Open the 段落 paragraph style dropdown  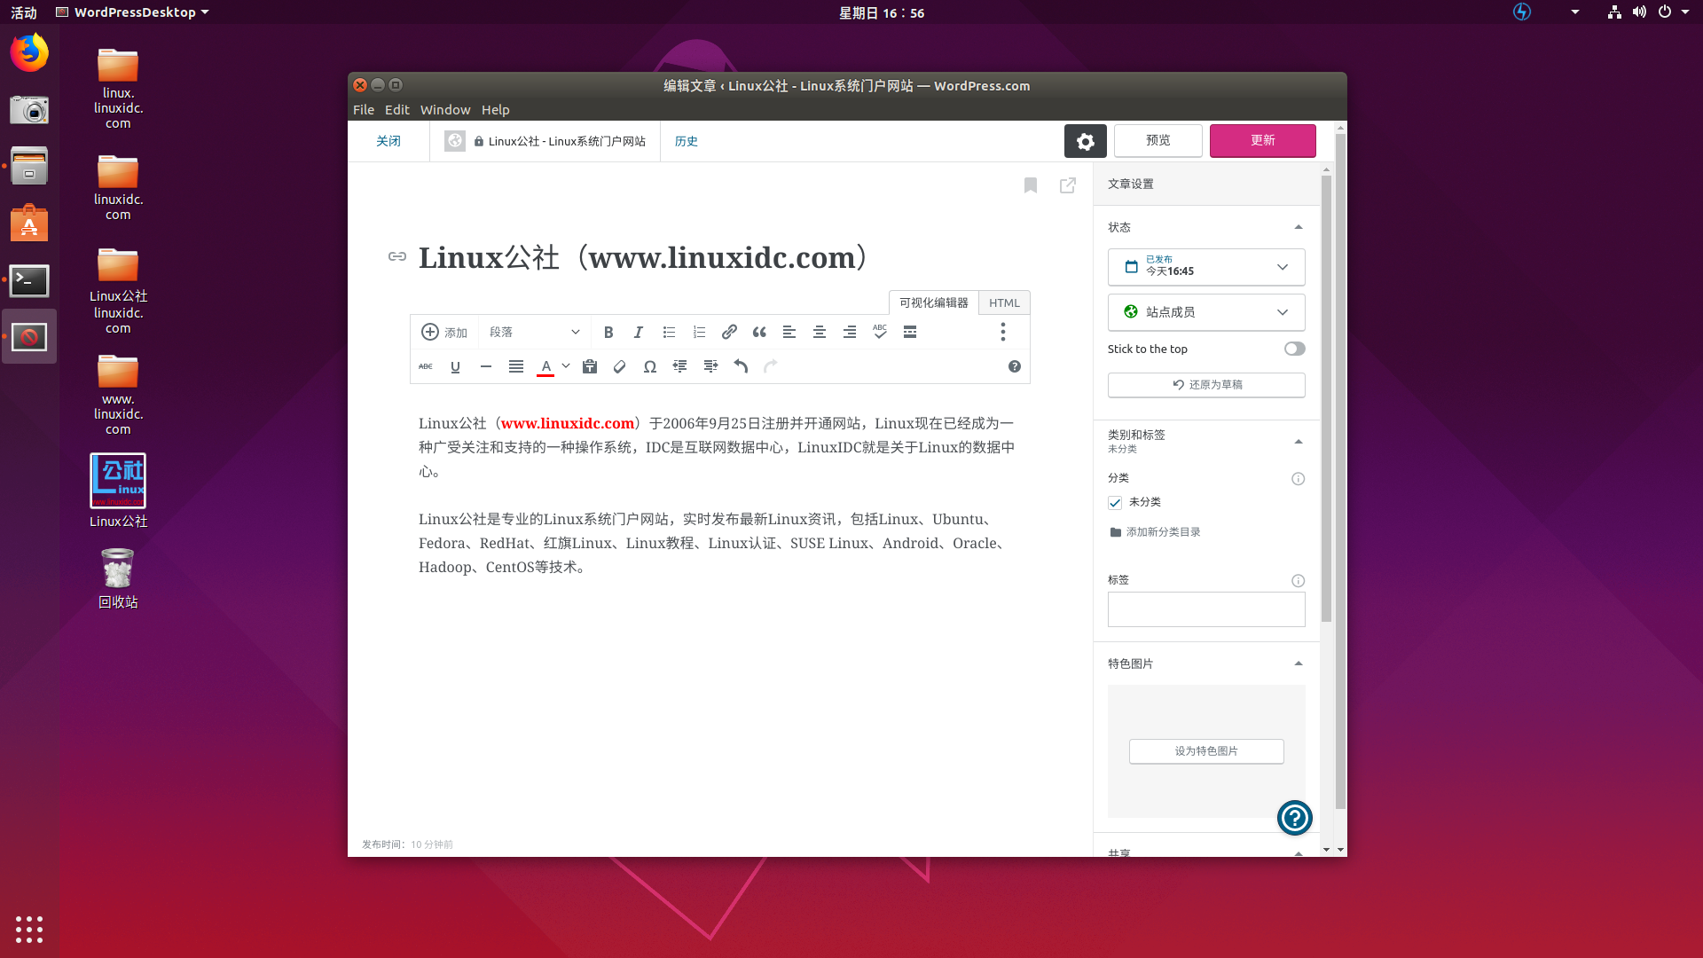click(x=533, y=332)
